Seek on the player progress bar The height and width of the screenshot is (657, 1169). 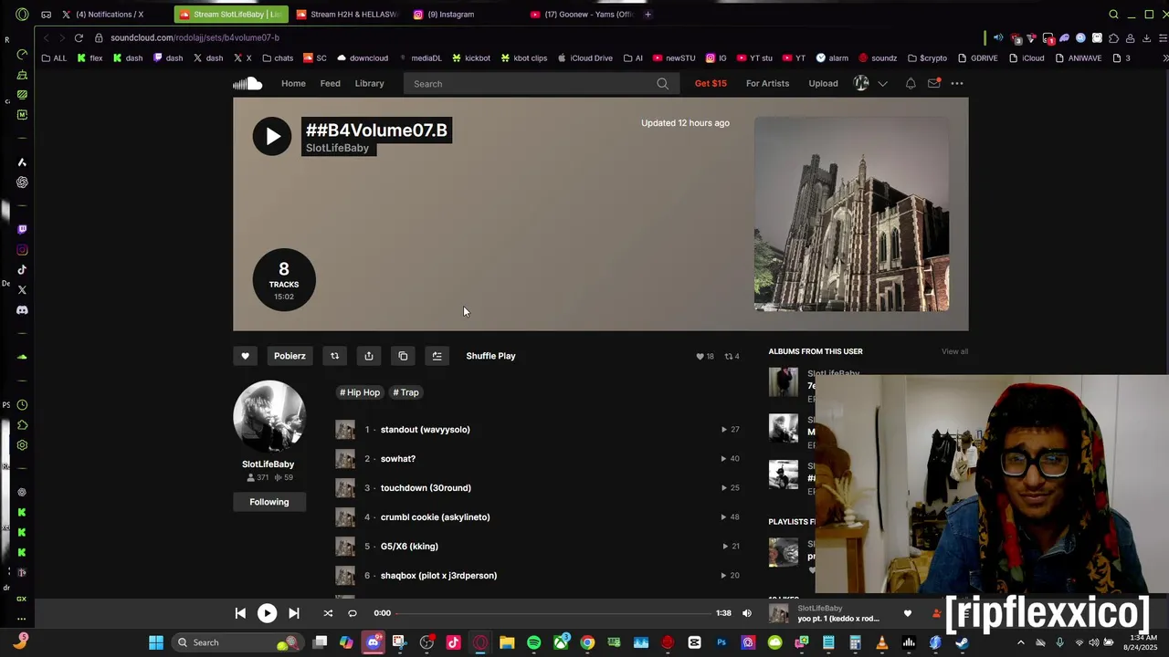(553, 613)
